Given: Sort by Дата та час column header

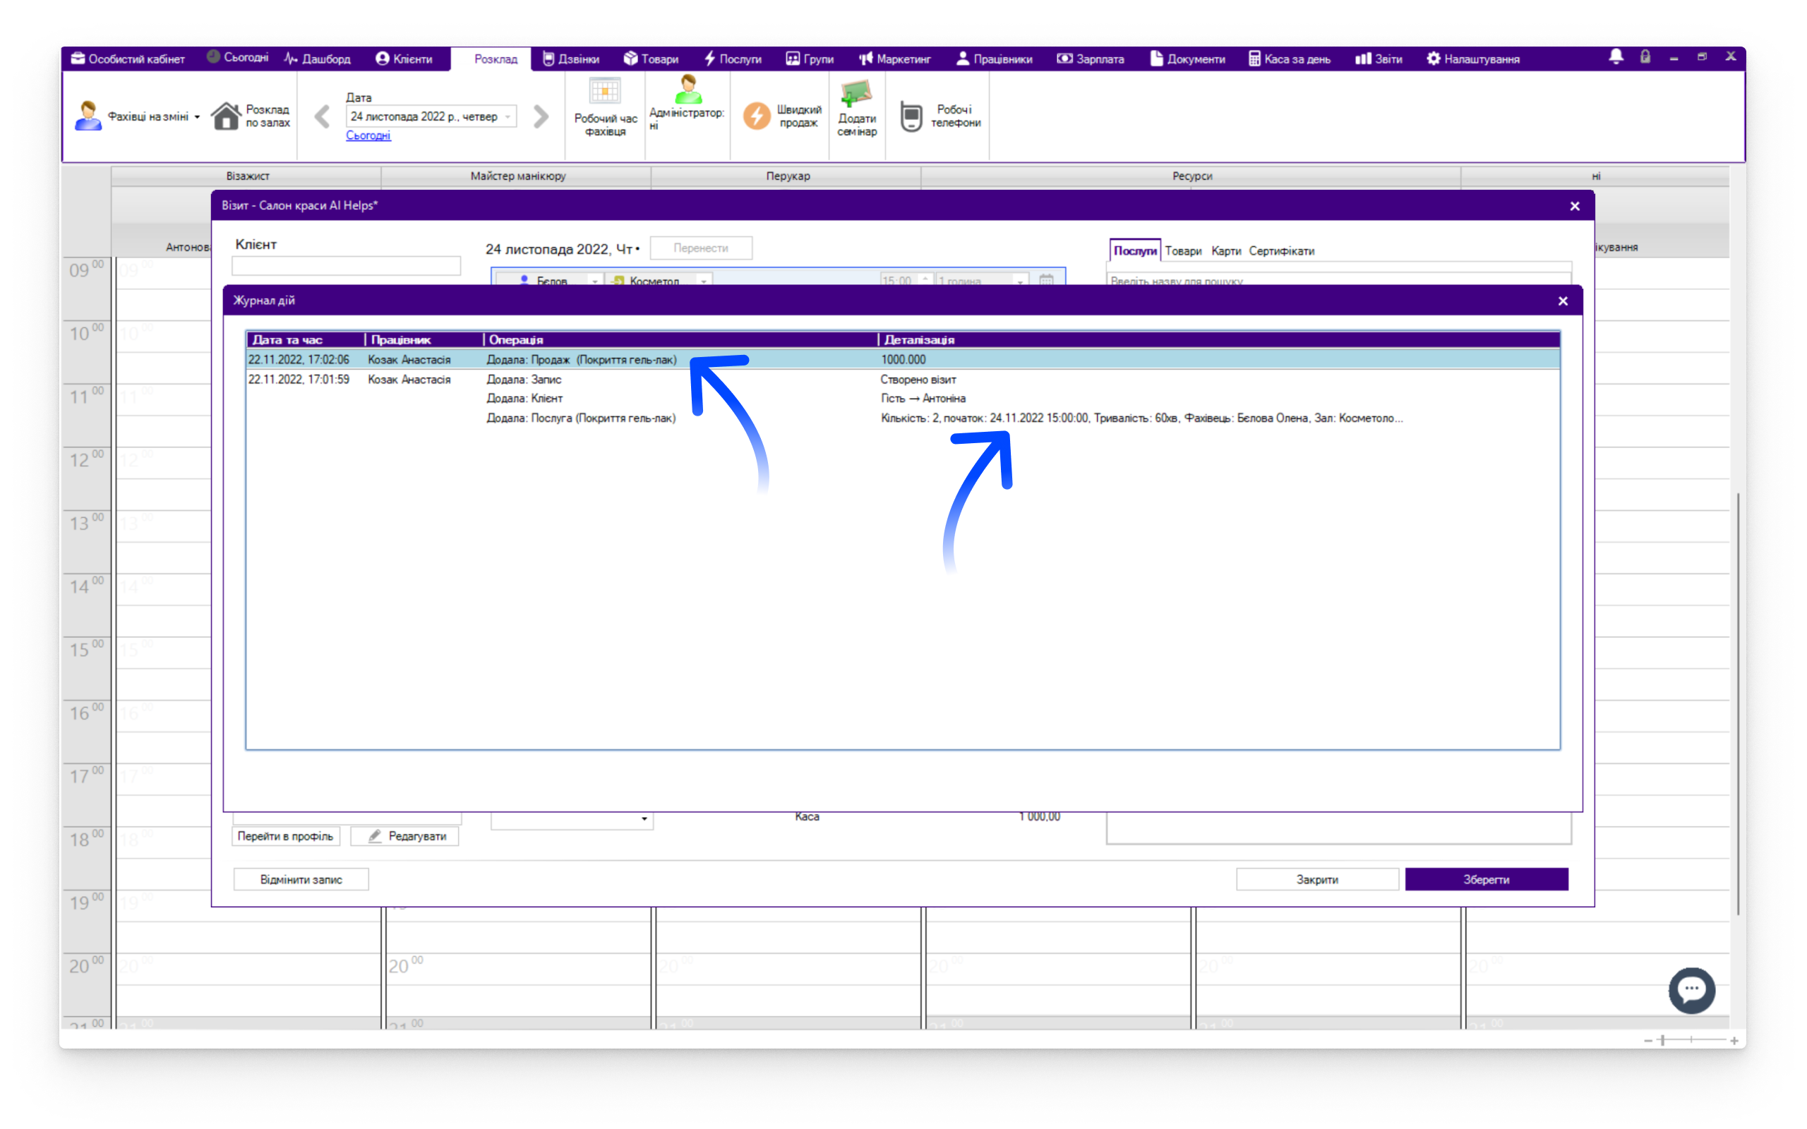Looking at the screenshot, I should (x=306, y=339).
